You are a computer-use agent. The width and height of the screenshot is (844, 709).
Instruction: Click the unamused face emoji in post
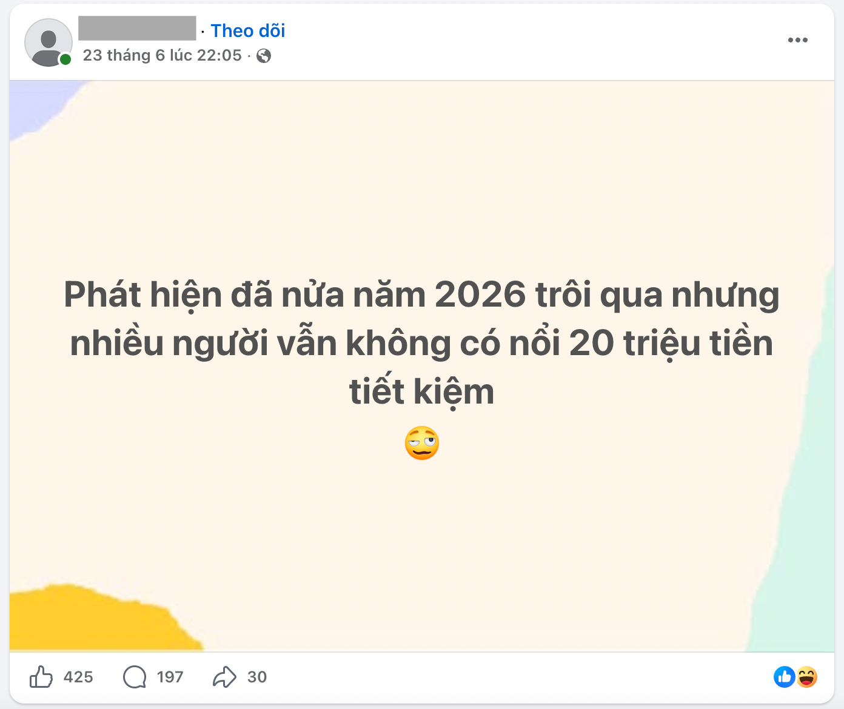(422, 444)
